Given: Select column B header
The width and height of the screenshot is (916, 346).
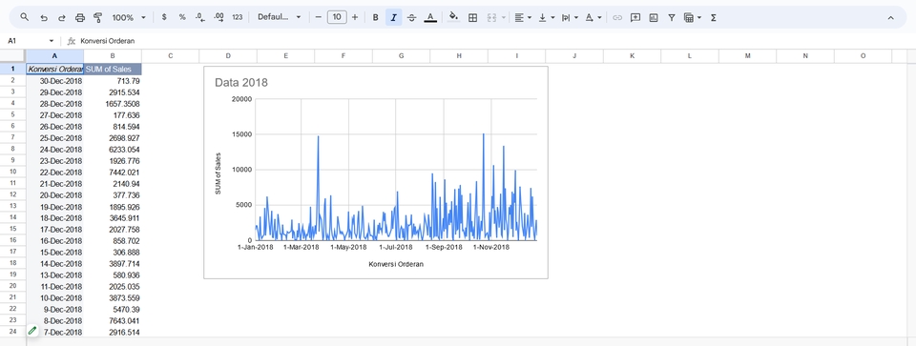Looking at the screenshot, I should coord(113,56).
